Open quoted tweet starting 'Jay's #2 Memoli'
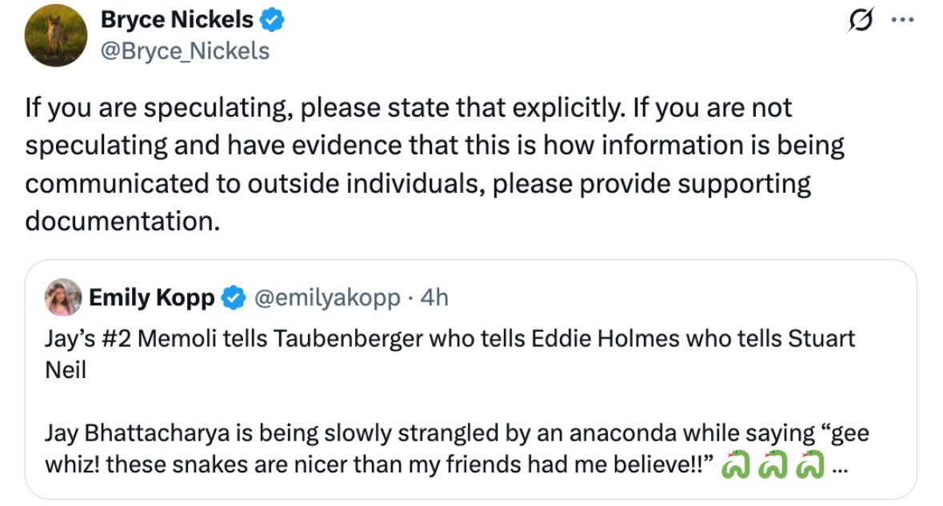This screenshot has width=943, height=506. pos(471,379)
